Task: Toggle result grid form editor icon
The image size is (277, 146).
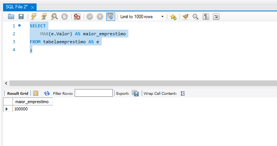Action: (x=36, y=93)
